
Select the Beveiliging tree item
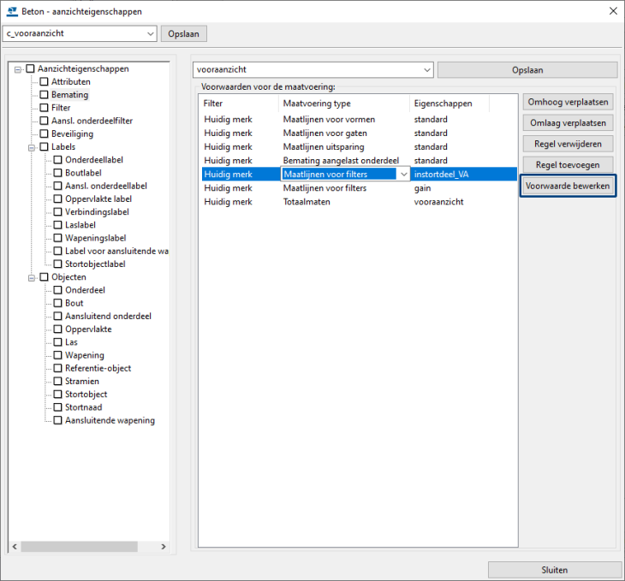coord(72,134)
